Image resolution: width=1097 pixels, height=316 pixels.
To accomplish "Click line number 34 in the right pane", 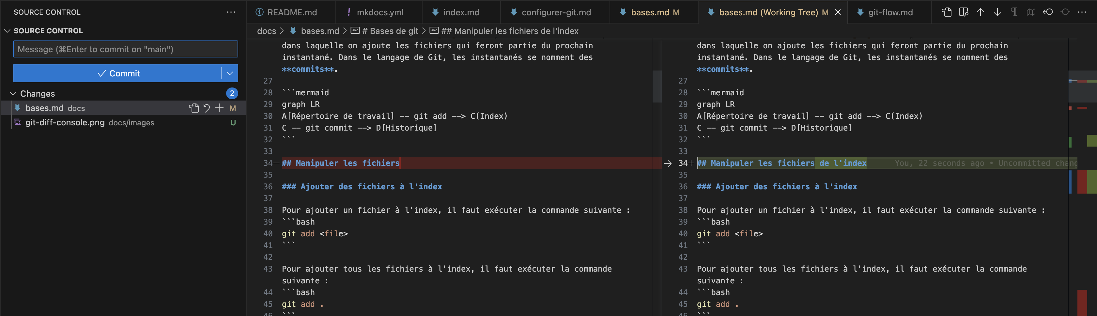I will coord(683,163).
